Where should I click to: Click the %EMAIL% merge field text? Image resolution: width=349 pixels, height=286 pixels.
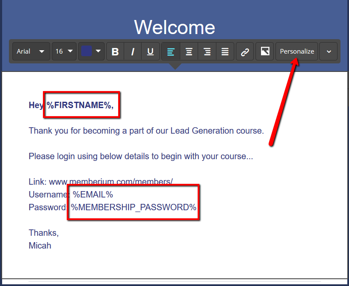tap(93, 194)
